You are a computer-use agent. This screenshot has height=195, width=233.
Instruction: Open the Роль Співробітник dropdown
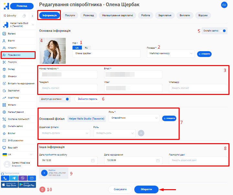coord(157,119)
